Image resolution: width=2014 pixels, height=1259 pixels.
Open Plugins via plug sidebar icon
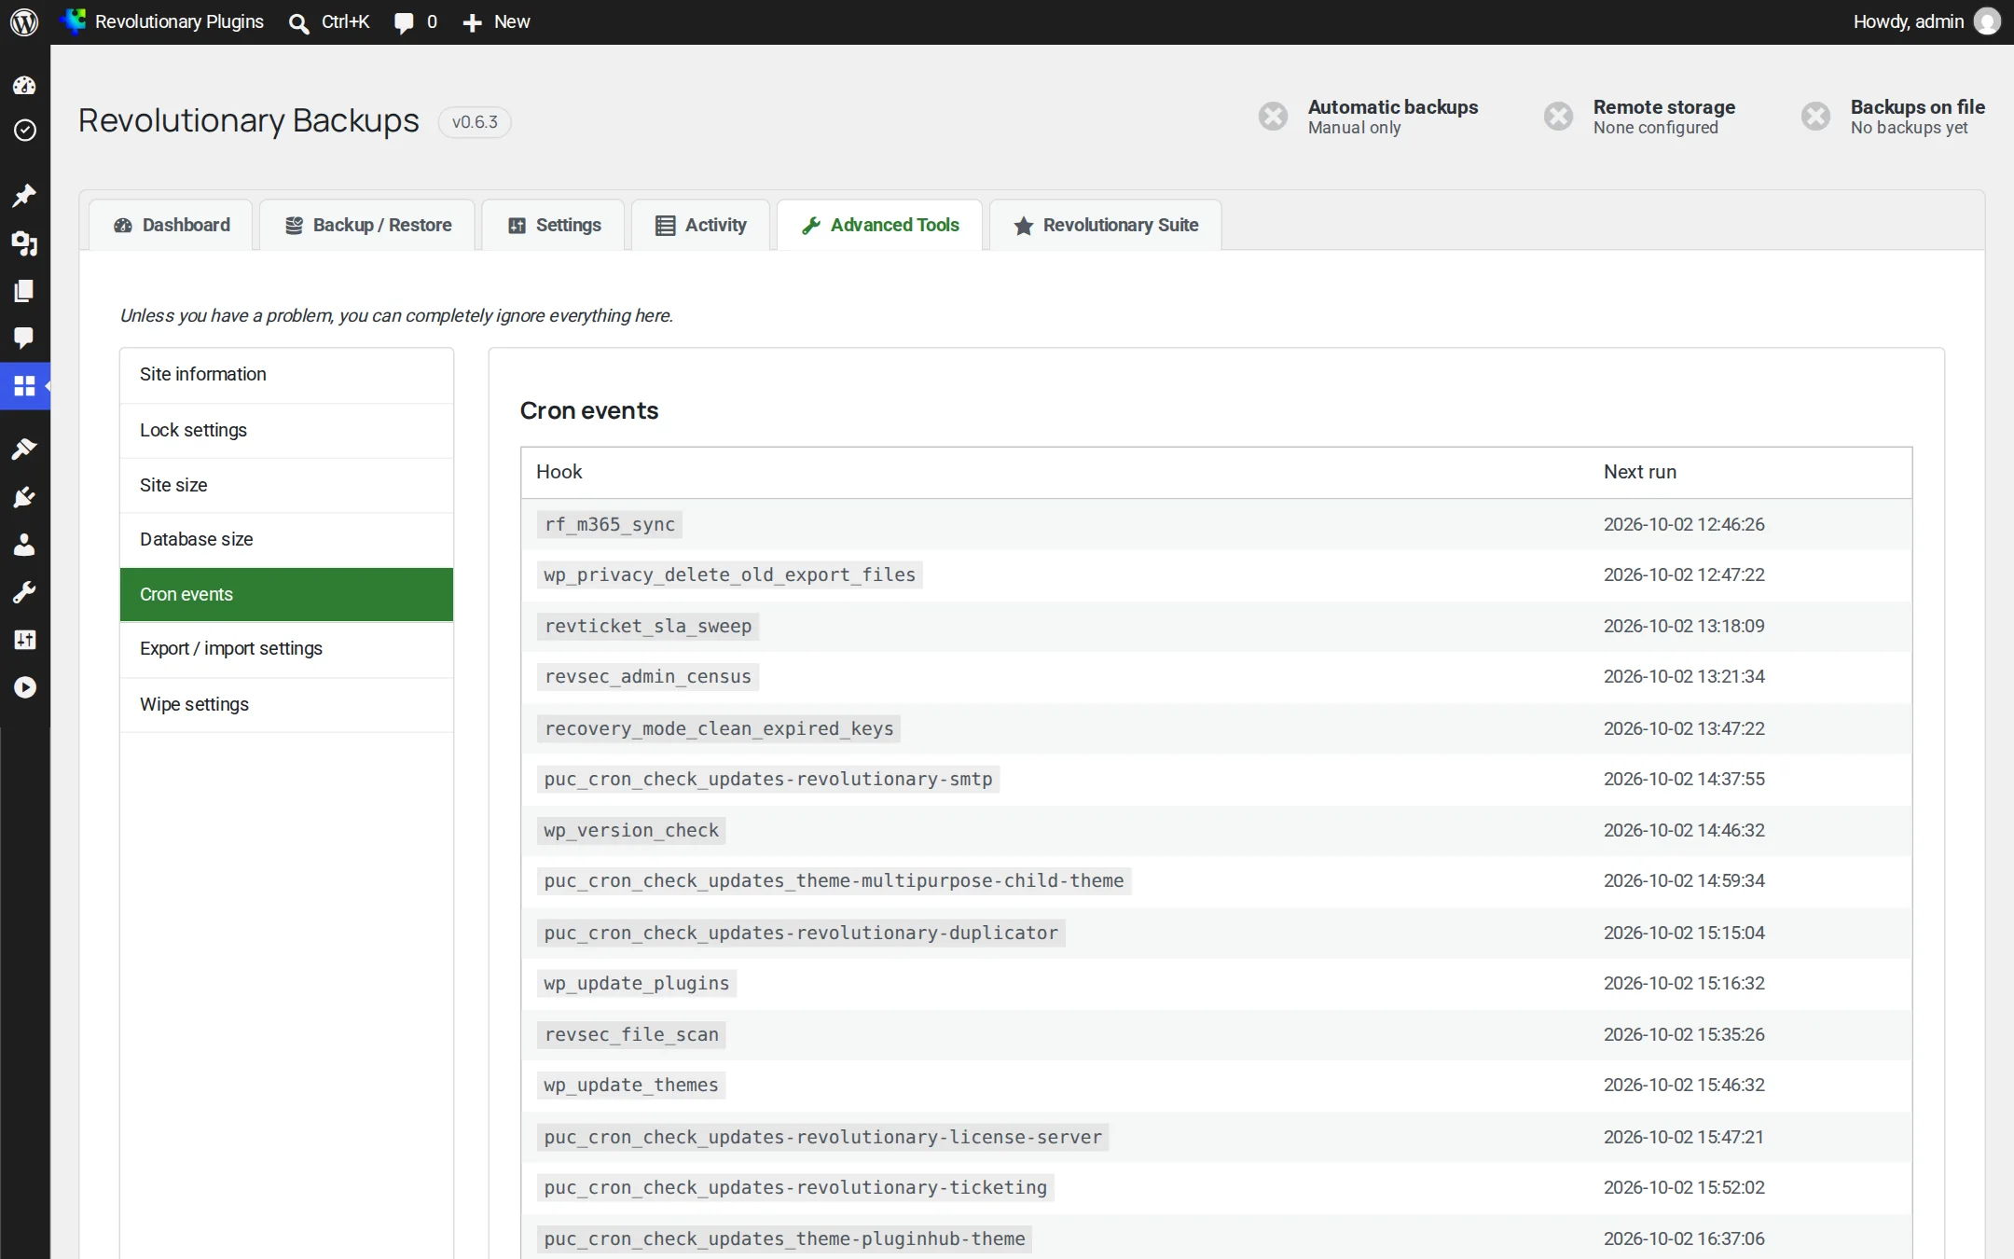(x=24, y=497)
